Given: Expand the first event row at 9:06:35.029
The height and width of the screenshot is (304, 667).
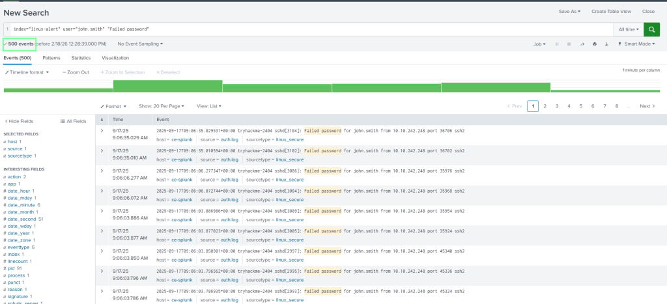Looking at the screenshot, I should click(x=102, y=130).
